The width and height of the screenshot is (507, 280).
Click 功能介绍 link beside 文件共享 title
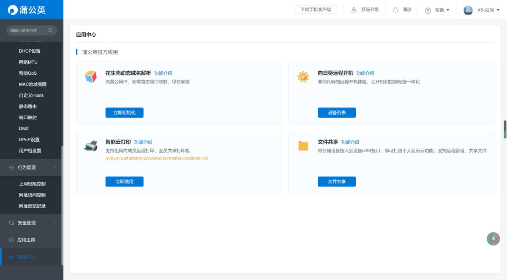[x=350, y=142]
